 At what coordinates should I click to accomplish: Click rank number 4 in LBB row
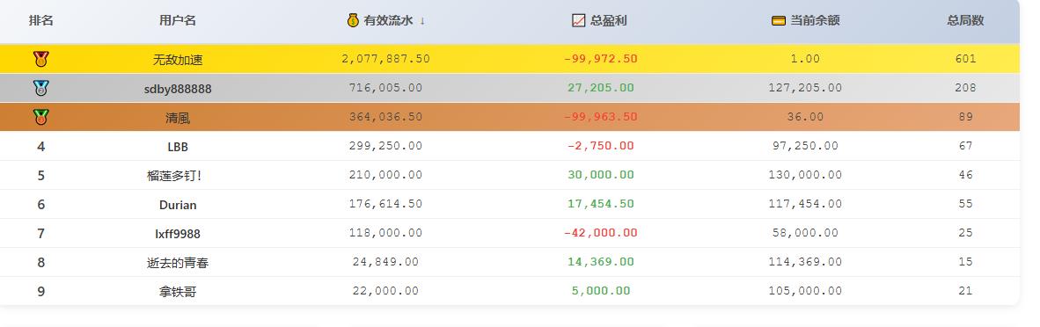click(41, 147)
